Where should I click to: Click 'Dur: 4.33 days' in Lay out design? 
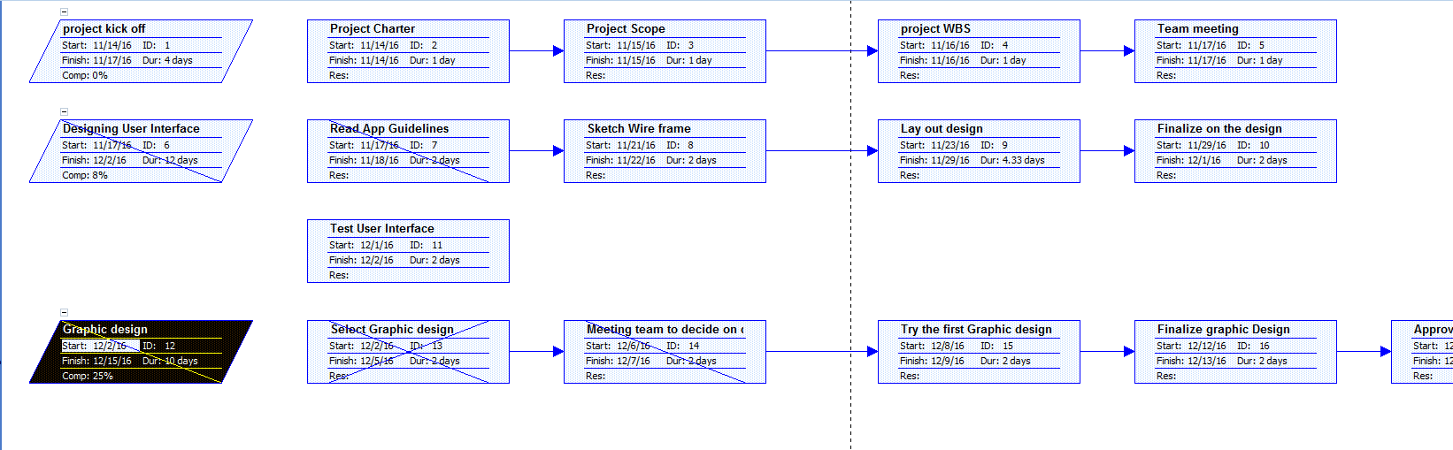click(1012, 161)
